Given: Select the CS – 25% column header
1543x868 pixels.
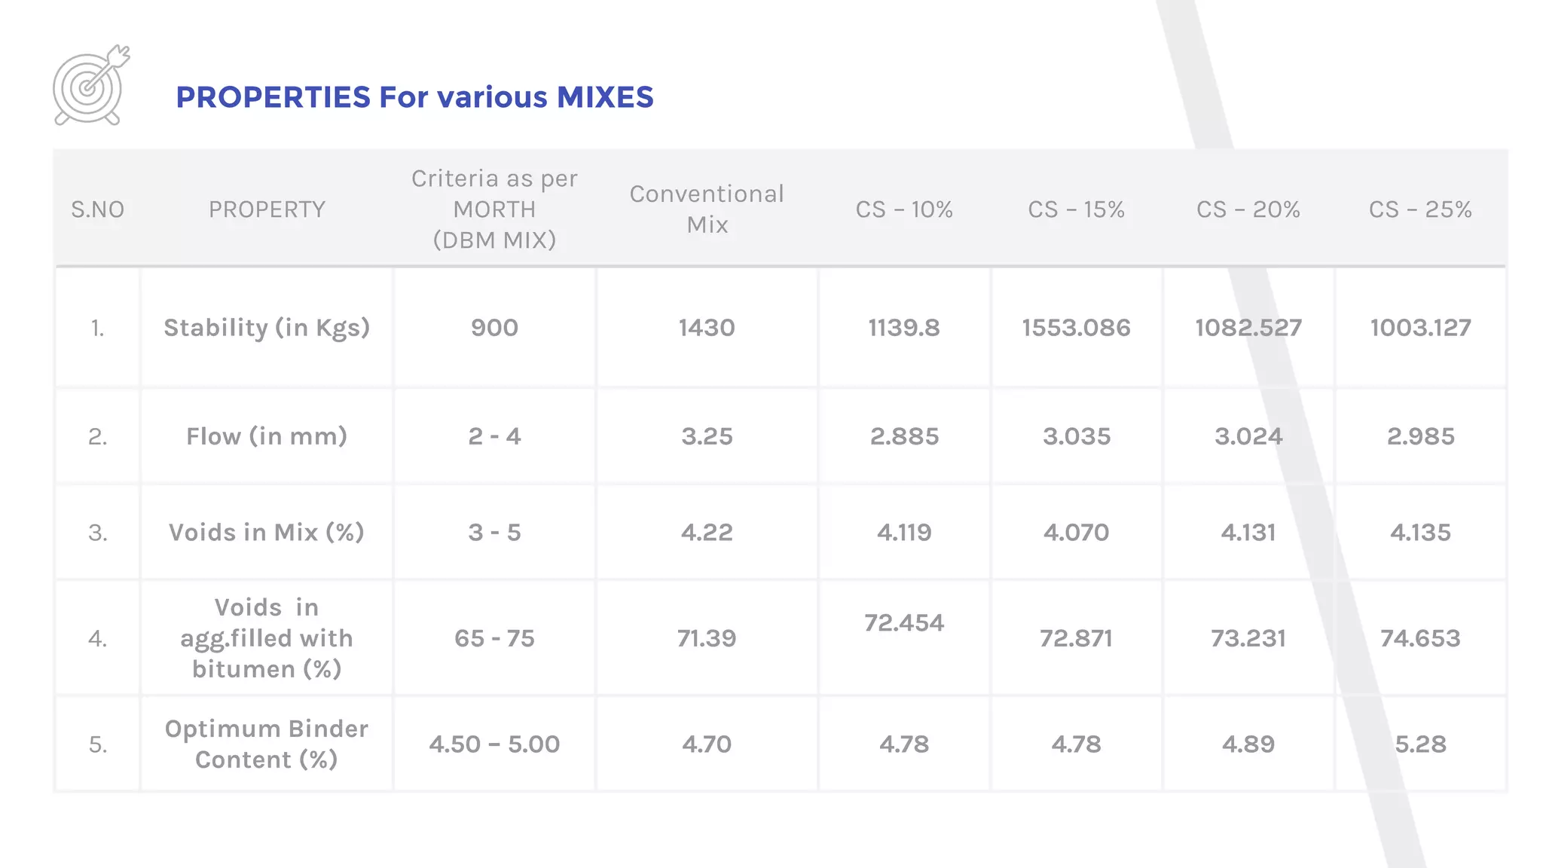Looking at the screenshot, I should click(x=1420, y=209).
